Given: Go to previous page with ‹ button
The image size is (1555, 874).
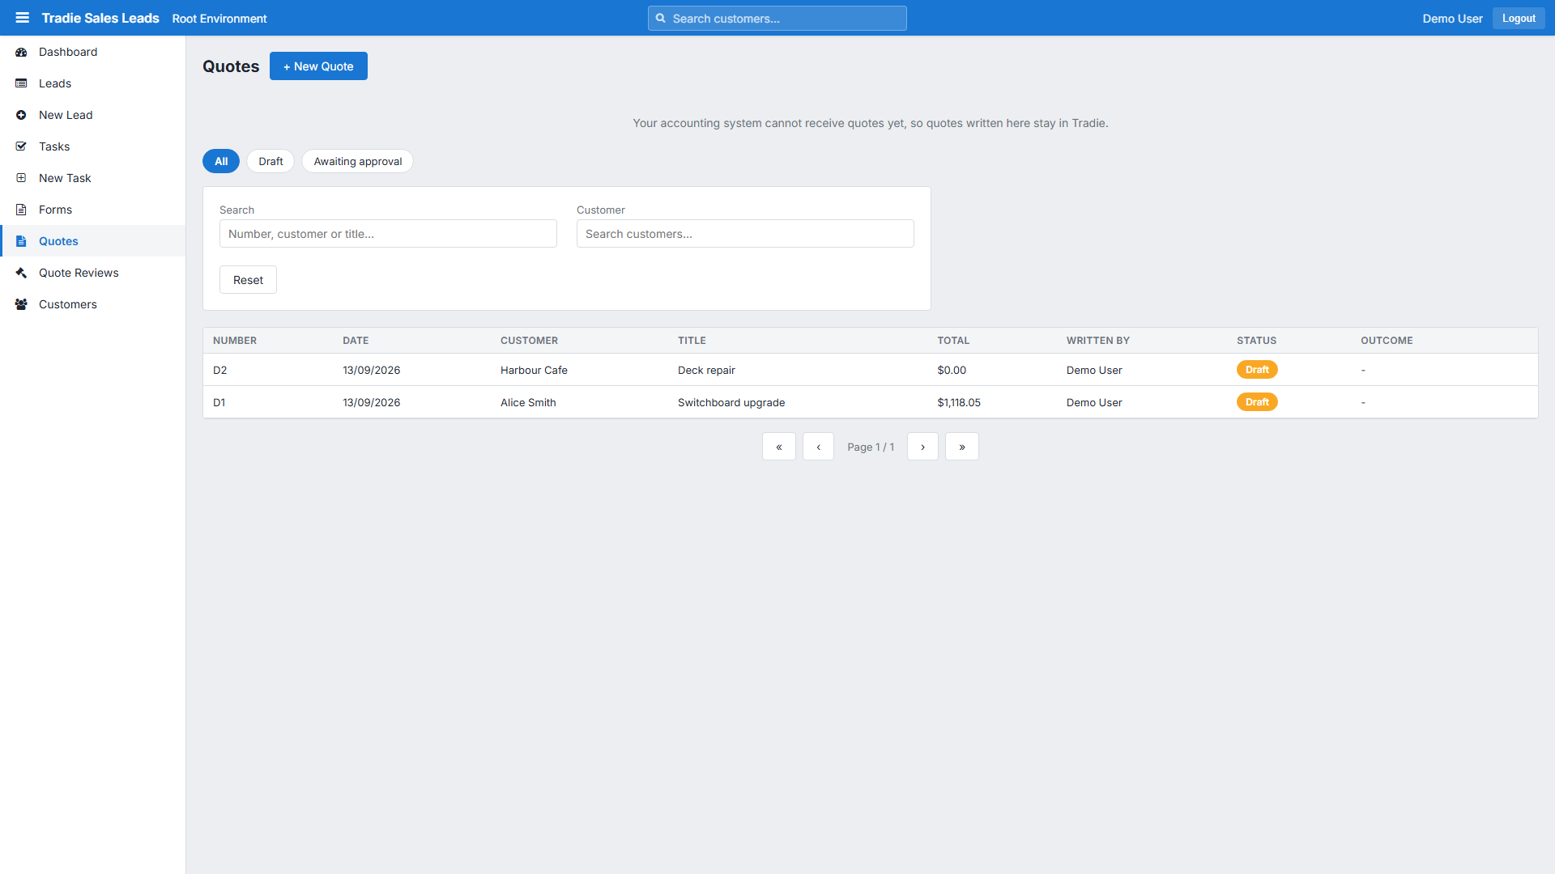Looking at the screenshot, I should click(818, 447).
